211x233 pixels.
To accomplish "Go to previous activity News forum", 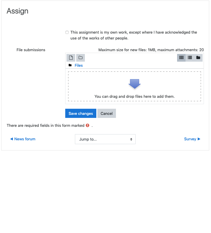I will (23, 139).
